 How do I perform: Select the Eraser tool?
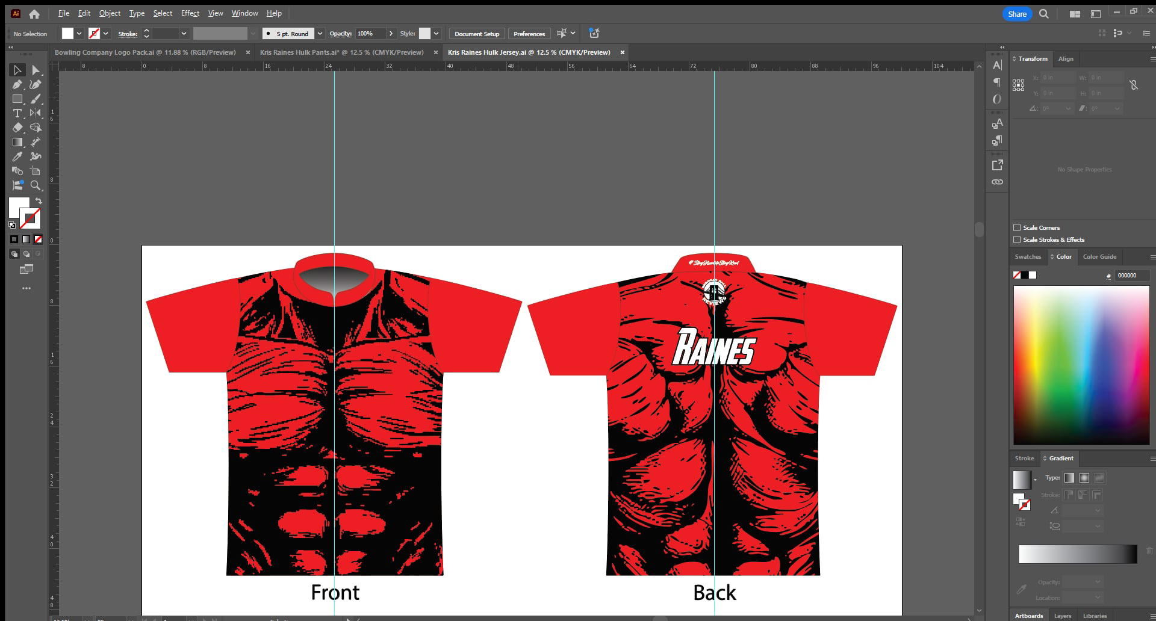pyautogui.click(x=17, y=128)
